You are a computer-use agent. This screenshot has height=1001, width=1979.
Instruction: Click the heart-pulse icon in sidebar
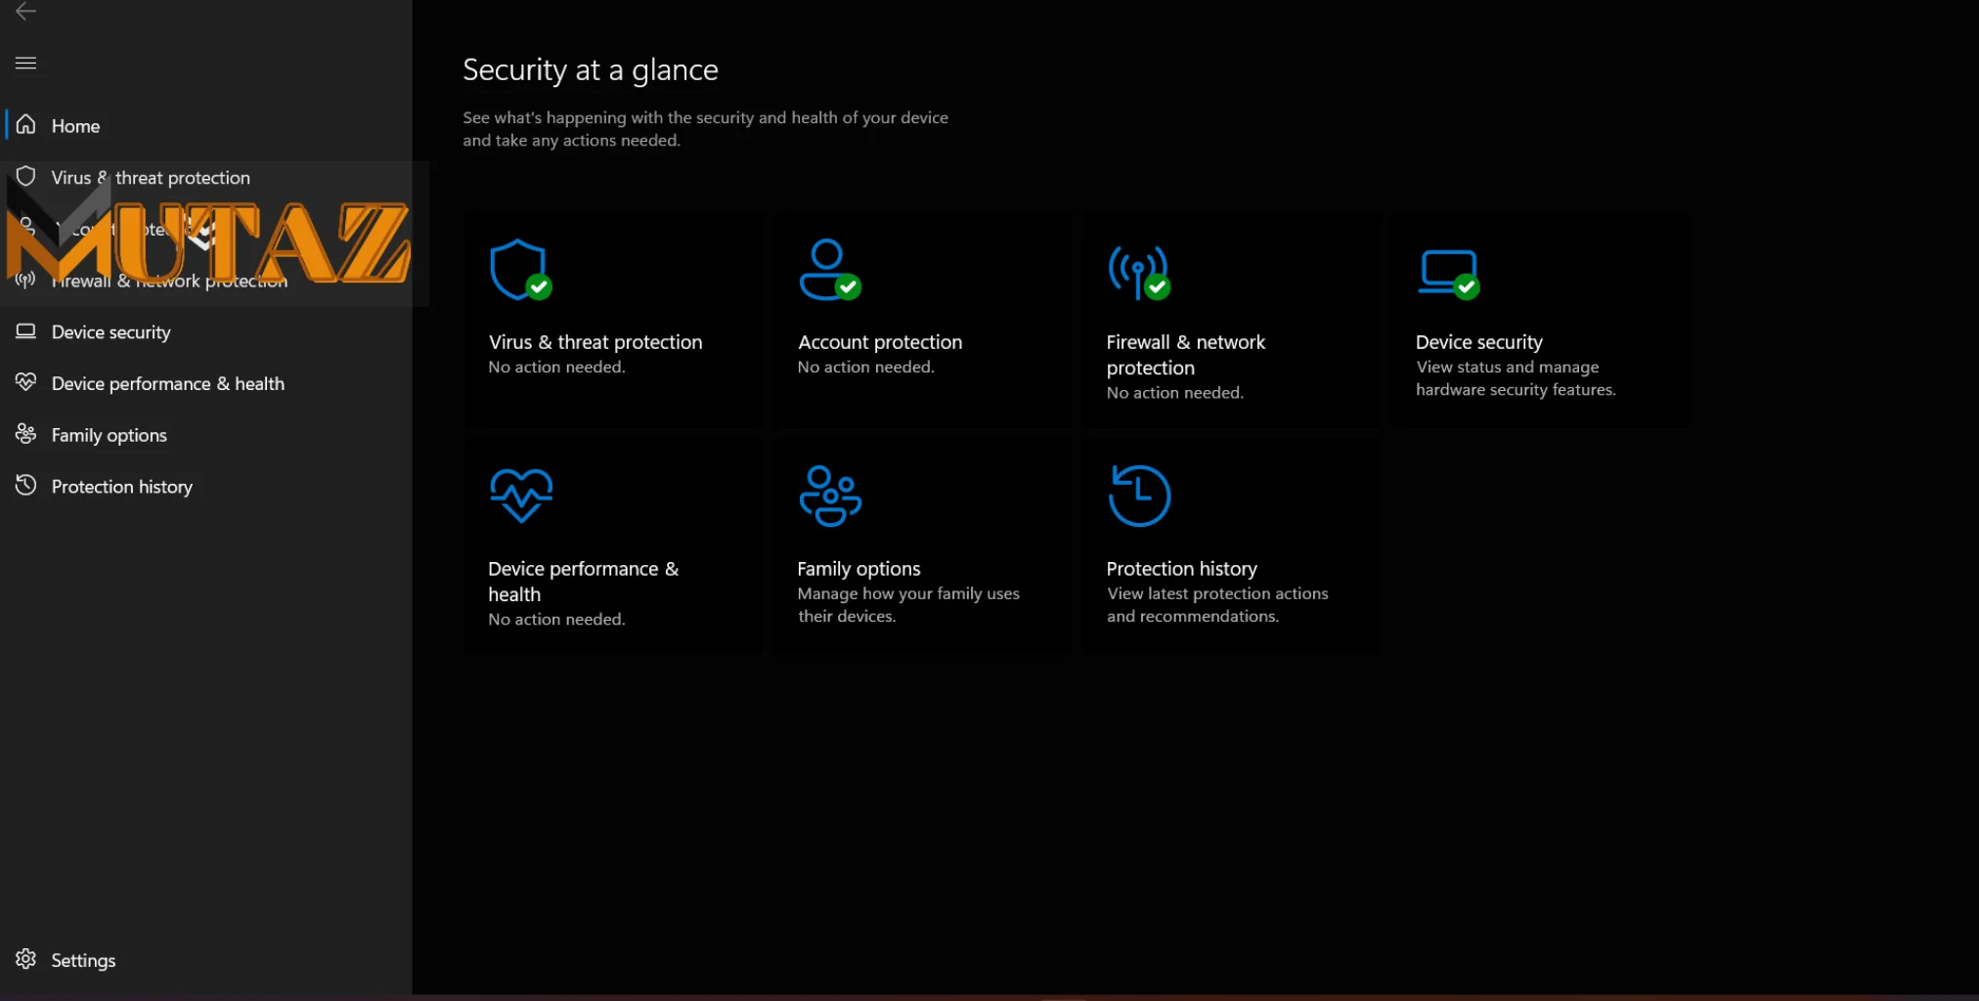26,382
